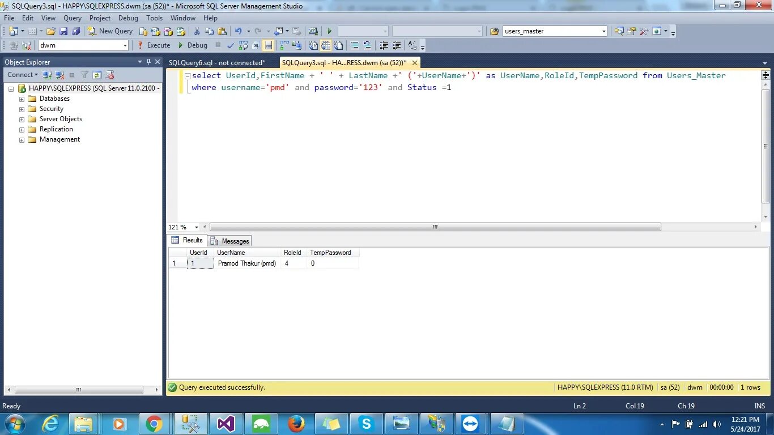Open the File menu
This screenshot has height=435, width=774.
point(9,18)
